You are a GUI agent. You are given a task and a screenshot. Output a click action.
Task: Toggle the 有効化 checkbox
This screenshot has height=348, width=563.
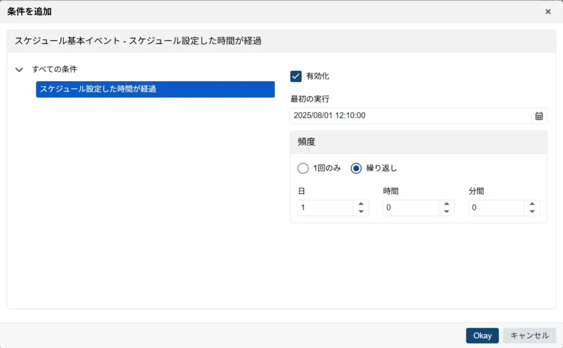pyautogui.click(x=296, y=76)
